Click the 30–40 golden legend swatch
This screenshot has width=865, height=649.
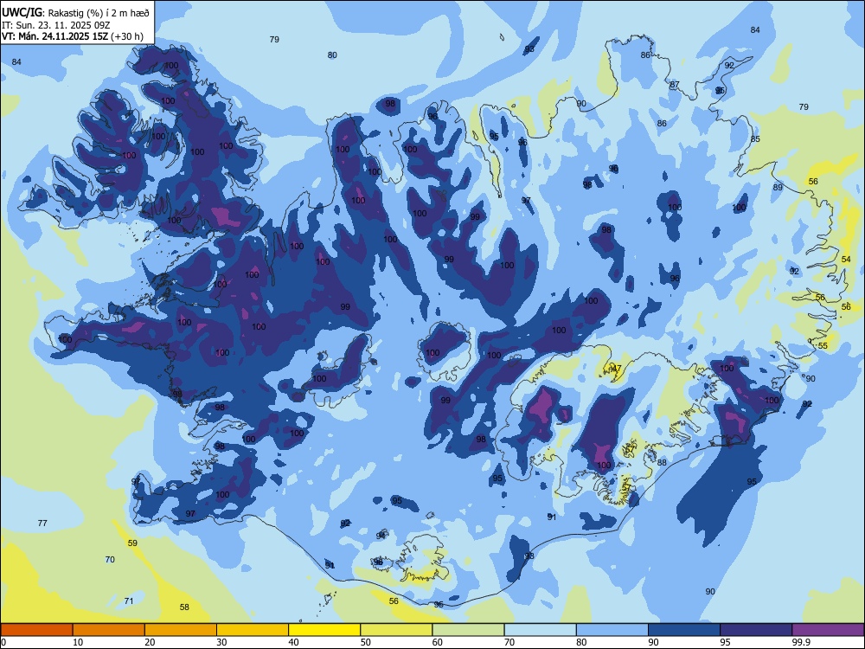point(253,630)
